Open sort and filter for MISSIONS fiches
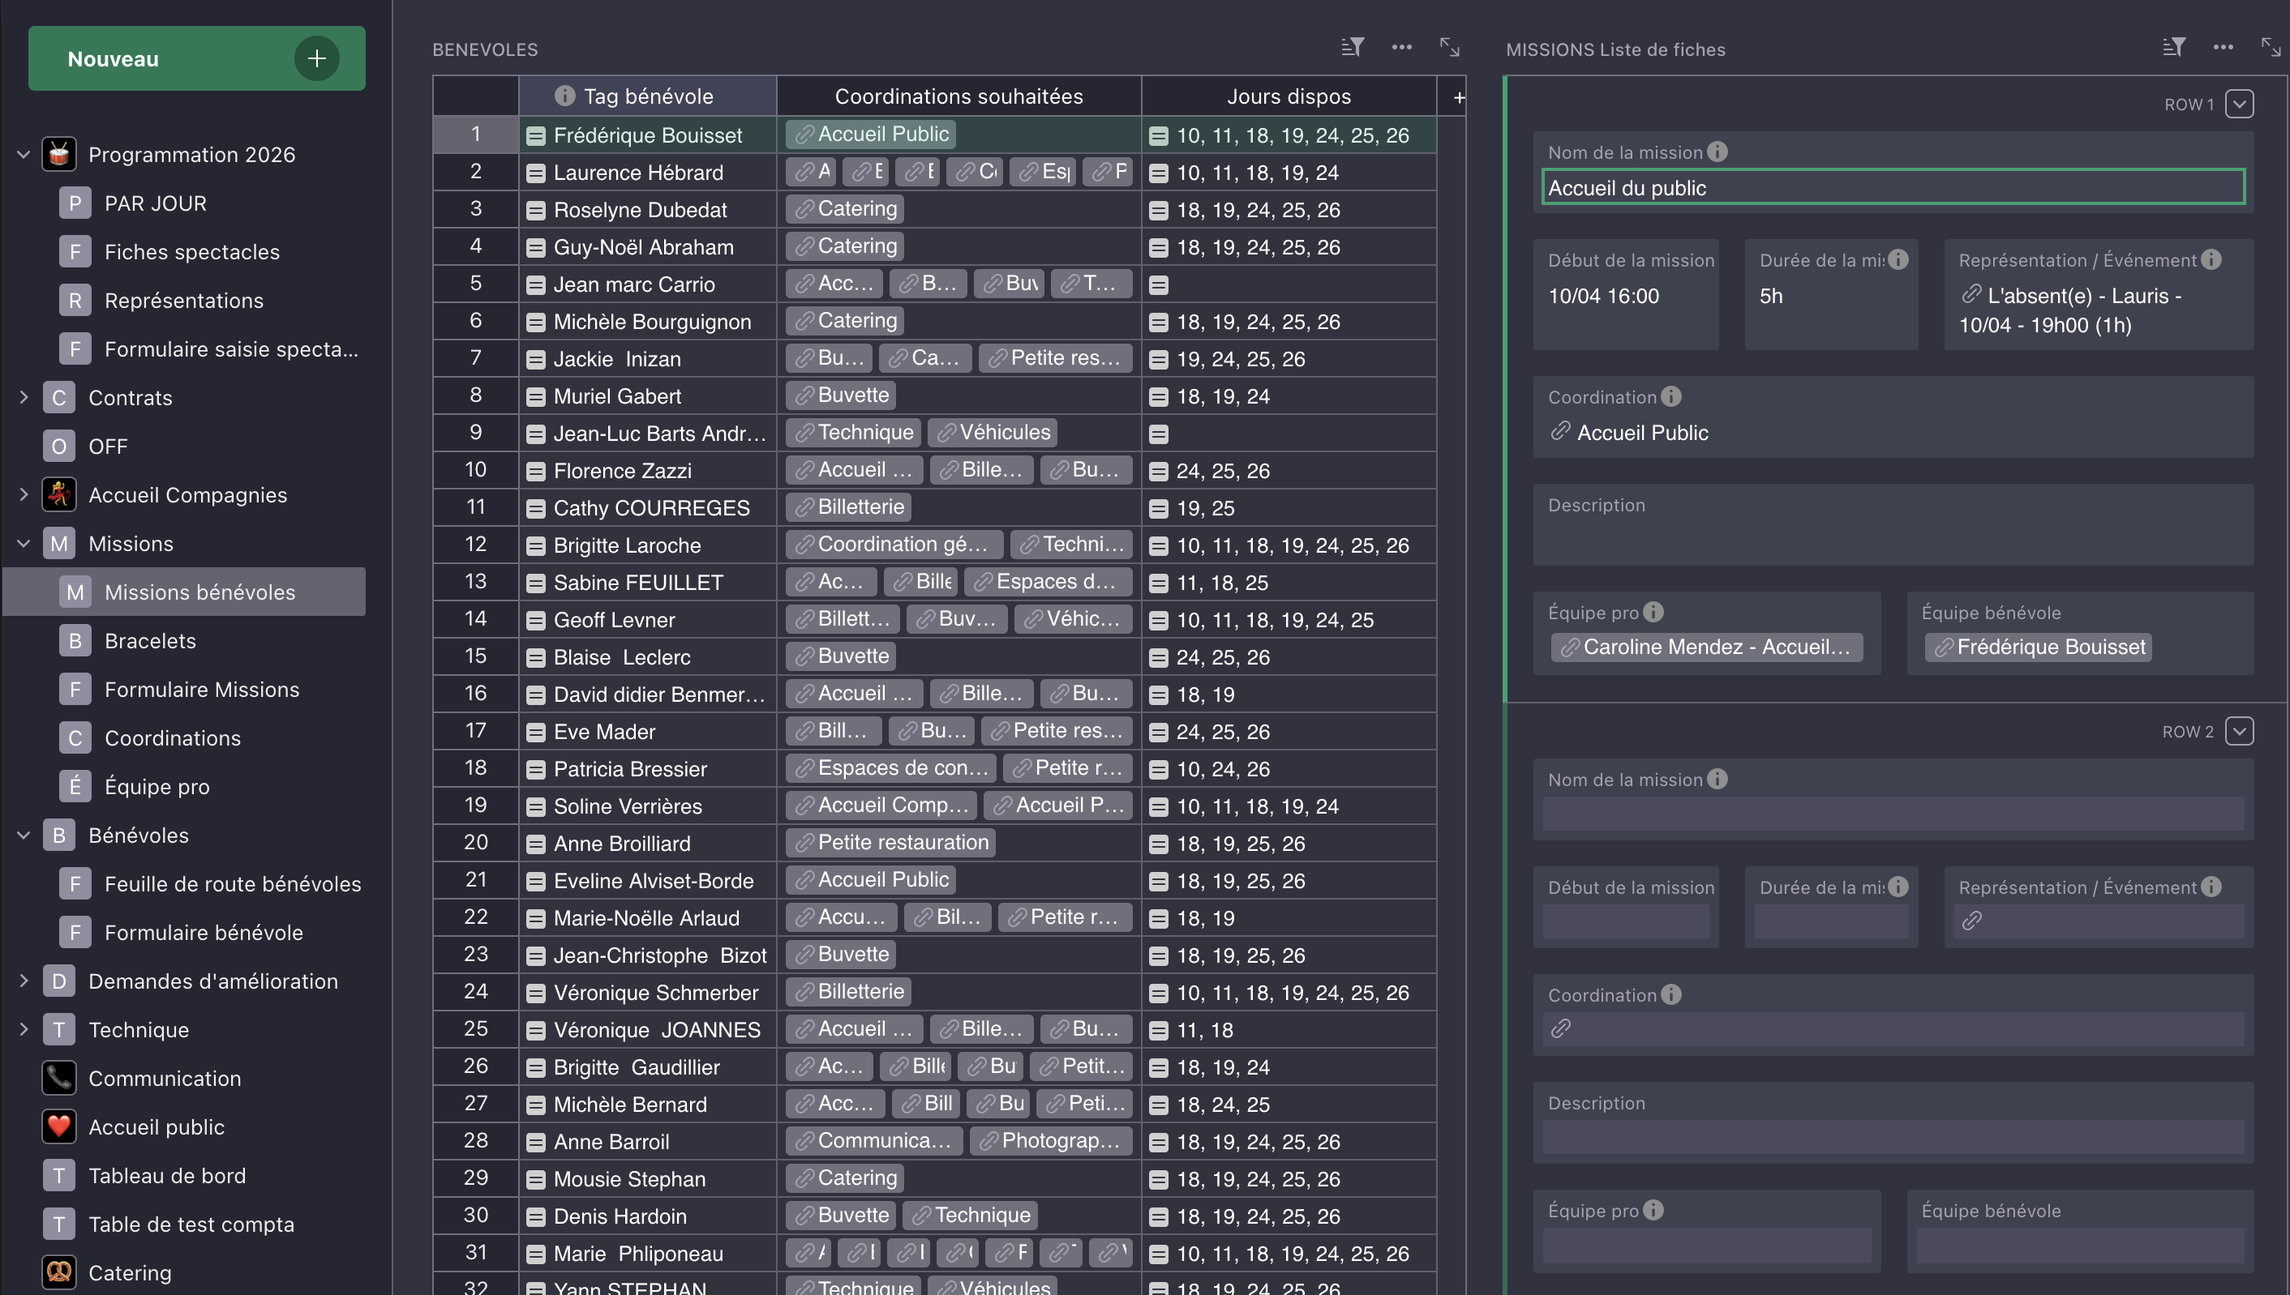 coord(2173,47)
